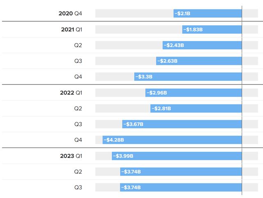Screen dimensions: 263x198
Task: Select the 2021 Q3 bar at −$2.63B
Action: click(199, 61)
